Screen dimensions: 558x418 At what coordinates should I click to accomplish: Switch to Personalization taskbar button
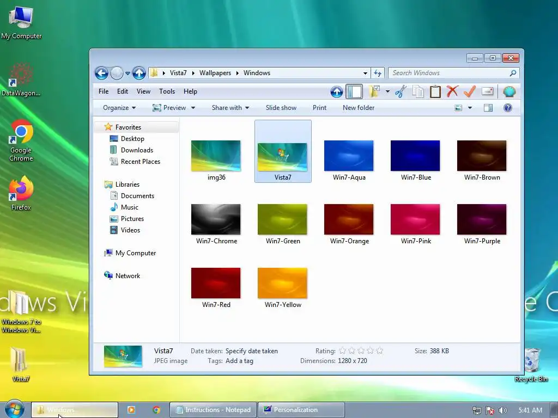tap(301, 410)
